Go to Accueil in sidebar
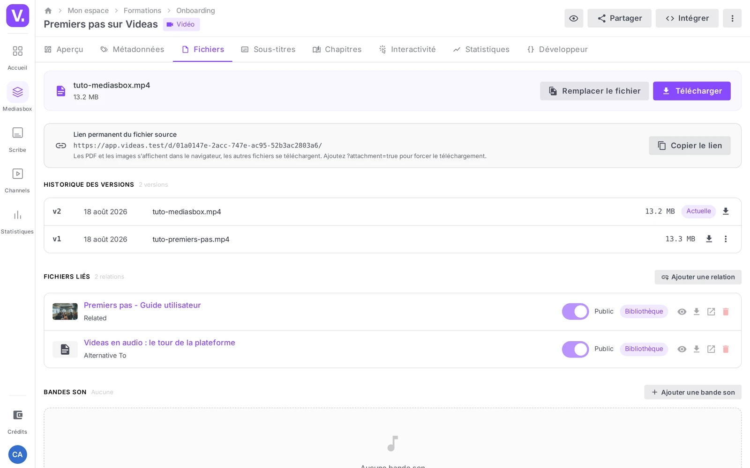 pyautogui.click(x=17, y=57)
